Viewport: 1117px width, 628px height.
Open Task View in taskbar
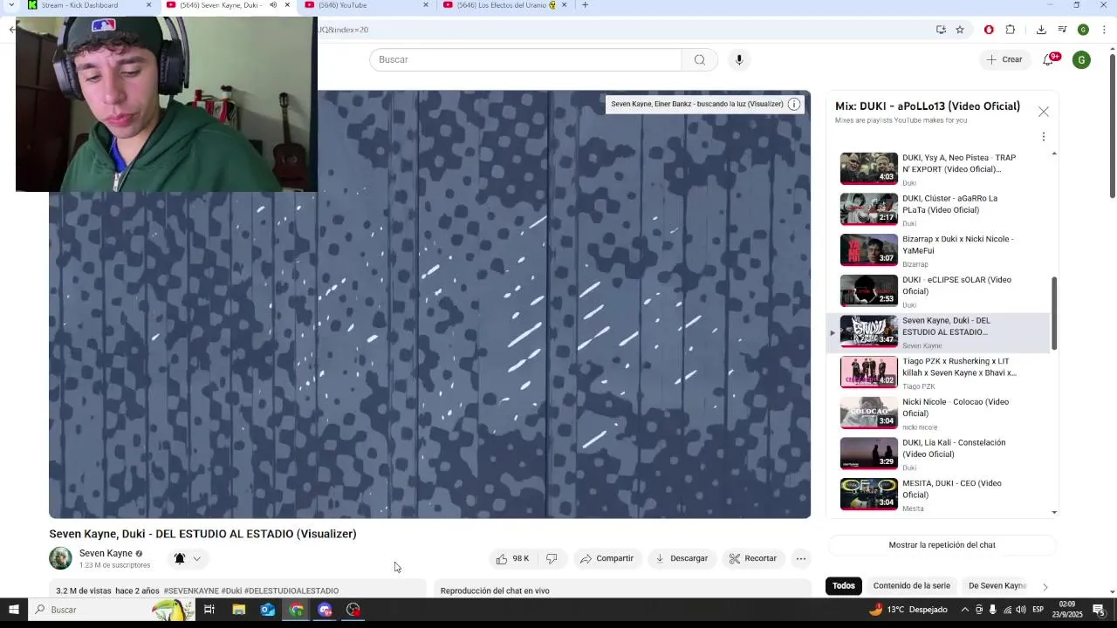pos(209,610)
